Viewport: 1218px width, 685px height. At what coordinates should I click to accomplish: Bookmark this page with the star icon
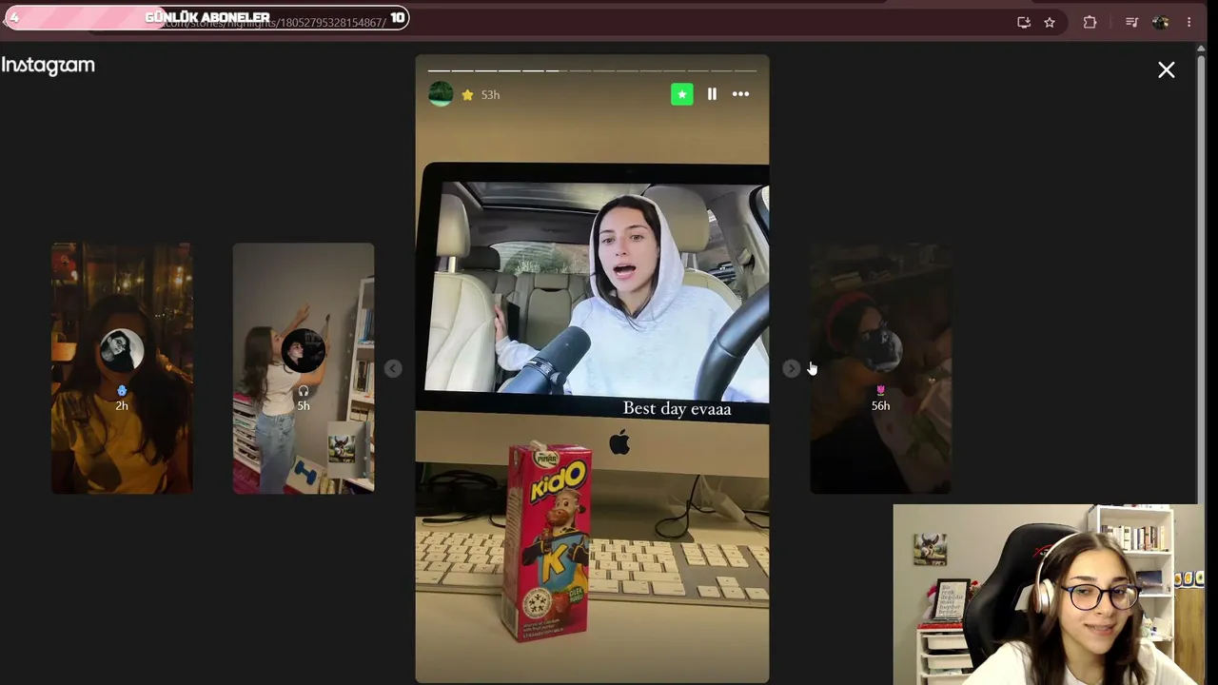click(1050, 22)
